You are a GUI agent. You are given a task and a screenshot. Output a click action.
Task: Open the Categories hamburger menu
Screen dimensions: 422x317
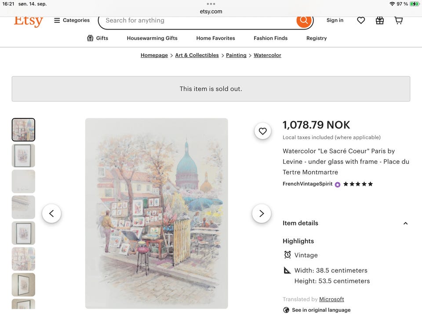coord(57,20)
